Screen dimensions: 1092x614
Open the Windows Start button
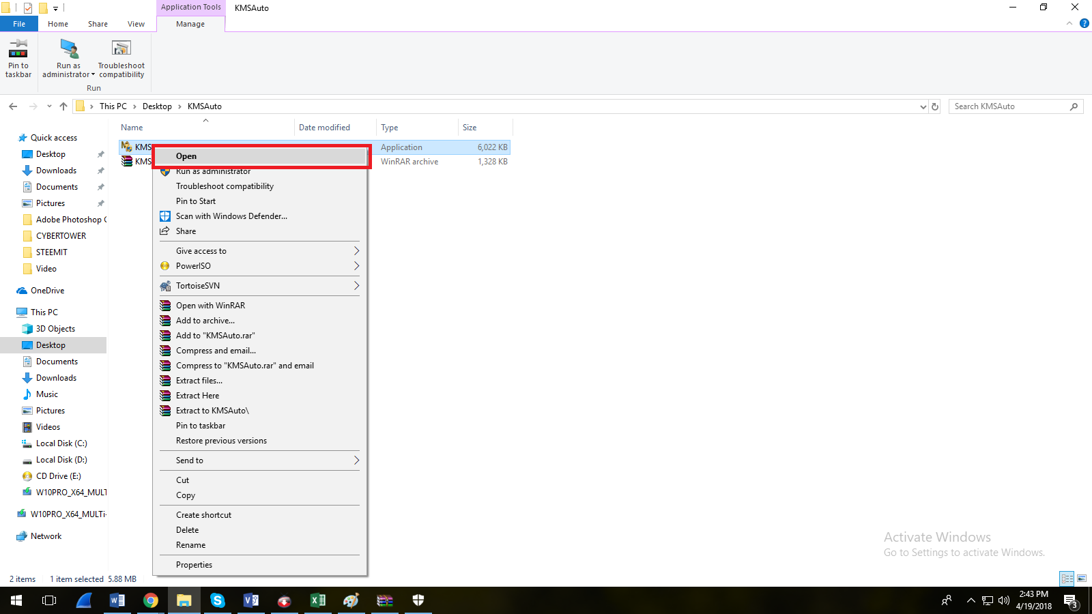[16, 600]
